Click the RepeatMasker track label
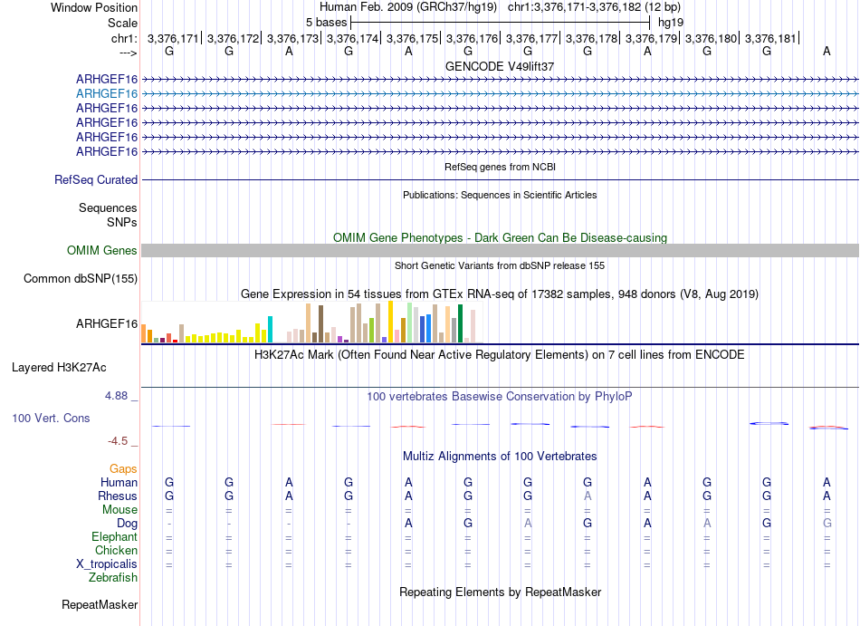Viewport: 860px width, 626px height. point(100,604)
